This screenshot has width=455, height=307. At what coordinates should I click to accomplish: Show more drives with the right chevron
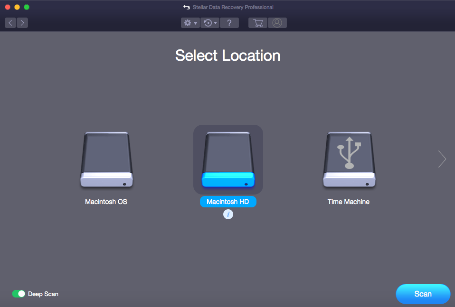[442, 159]
